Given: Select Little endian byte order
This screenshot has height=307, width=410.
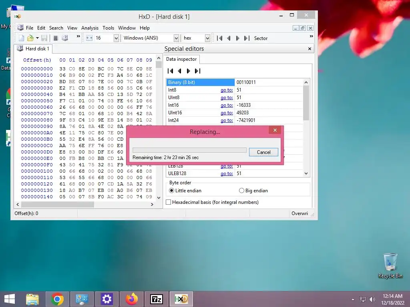Looking at the screenshot, I should [185, 191].
